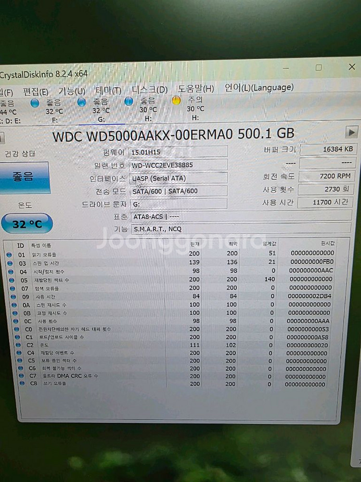Click the blue status dot of row 05
This screenshot has height=482, width=361.
[x=12, y=281]
